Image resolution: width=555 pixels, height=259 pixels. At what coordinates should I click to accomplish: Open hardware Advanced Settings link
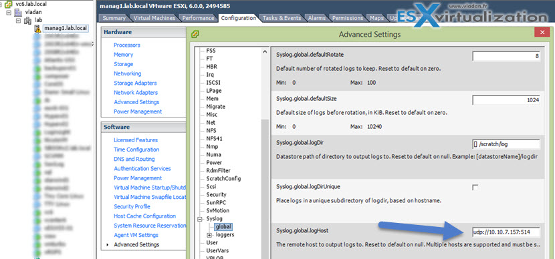tap(136, 102)
